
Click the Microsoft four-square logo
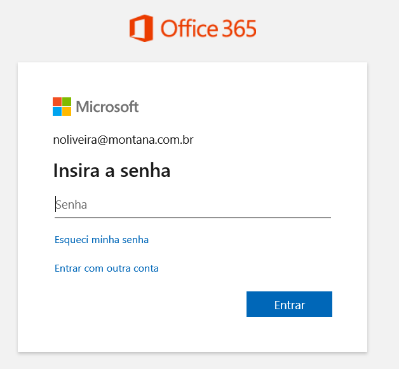pyautogui.click(x=62, y=107)
